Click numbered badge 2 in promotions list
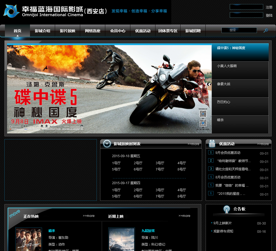 click(x=211, y=160)
